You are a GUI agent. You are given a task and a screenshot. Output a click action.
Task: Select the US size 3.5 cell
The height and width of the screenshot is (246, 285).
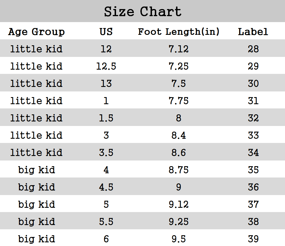coord(106,153)
